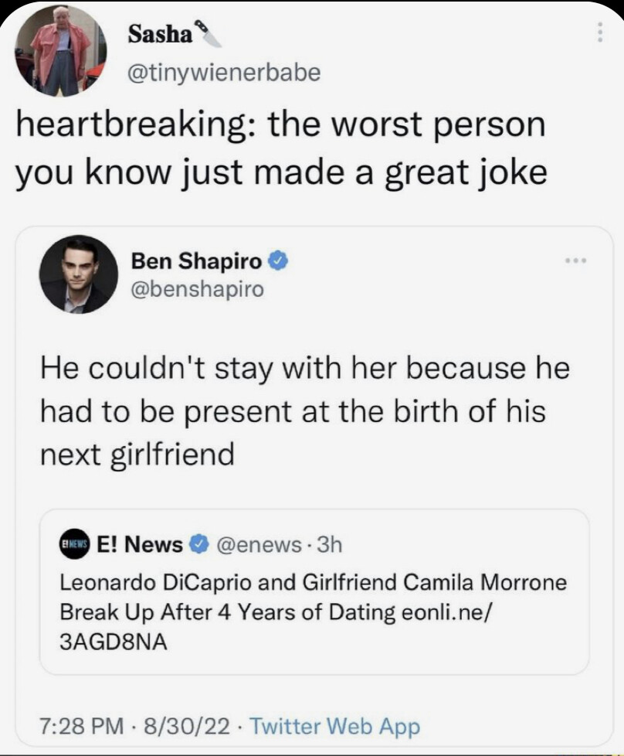View Ben Shapiro's avatar
The image size is (624, 756).
click(79, 274)
